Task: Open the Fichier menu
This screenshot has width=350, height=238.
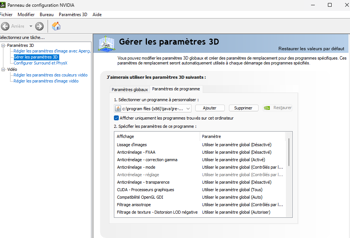Action: [6, 15]
